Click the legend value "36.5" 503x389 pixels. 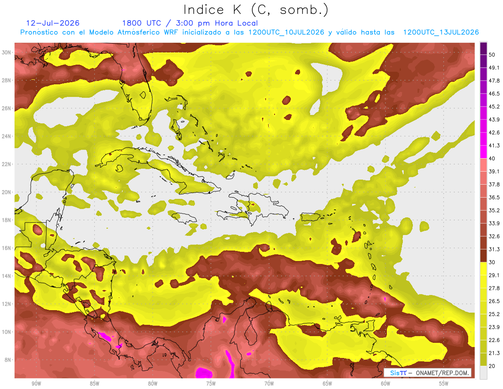point(494,198)
